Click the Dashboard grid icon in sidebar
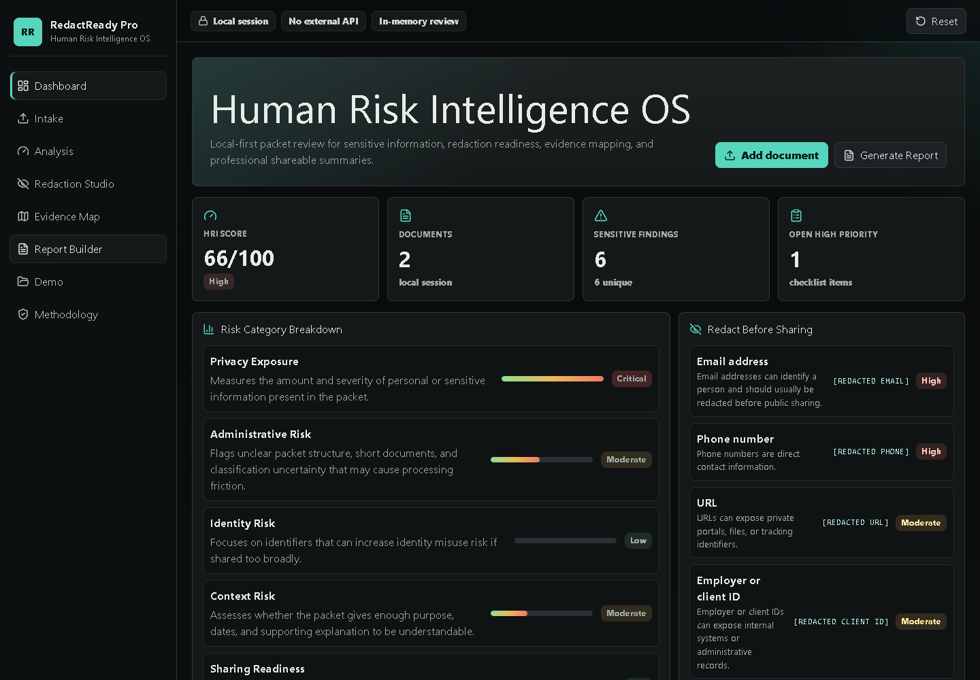The width and height of the screenshot is (980, 680). click(x=23, y=86)
